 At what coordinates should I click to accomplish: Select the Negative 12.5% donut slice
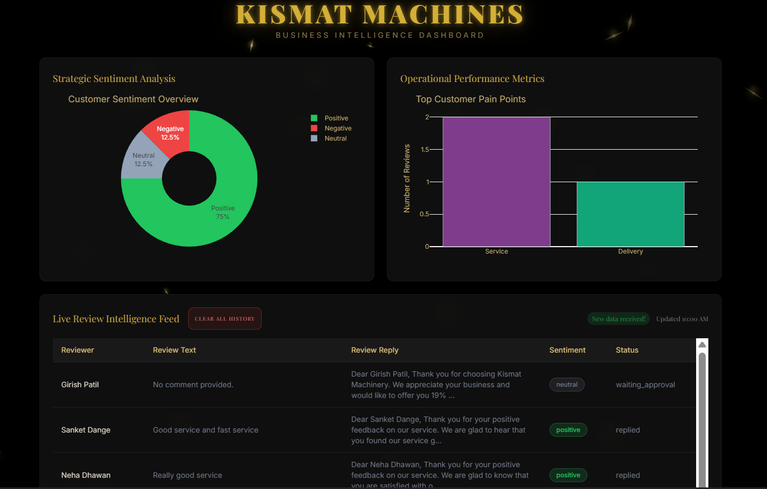coord(171,132)
